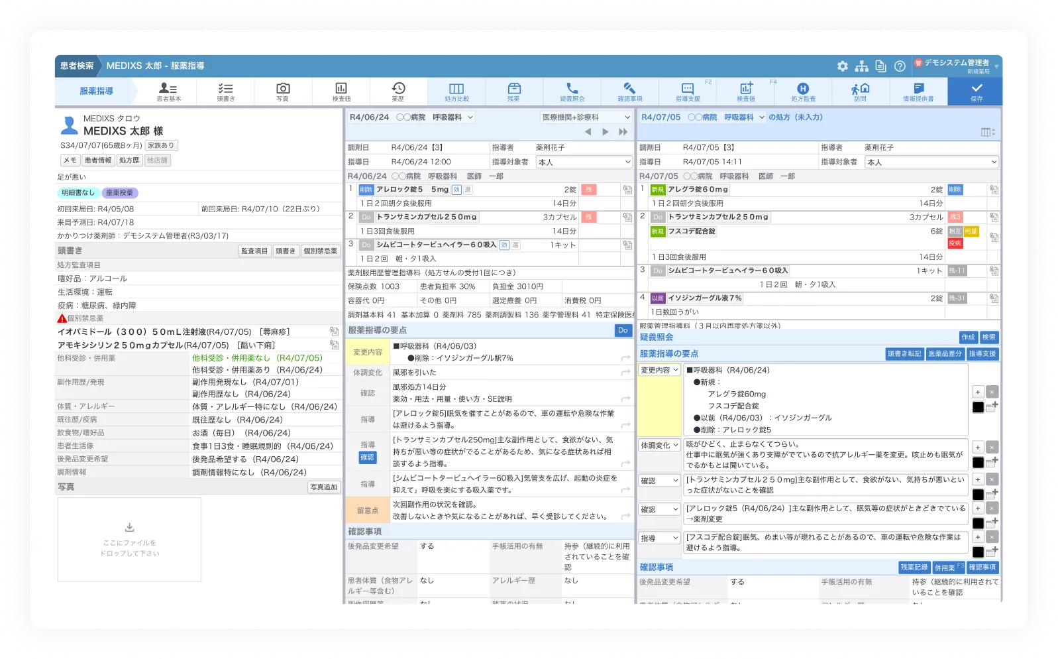1058x659 pixels.
Task: Open 指導支援 guidance support icon
Action: point(688,91)
